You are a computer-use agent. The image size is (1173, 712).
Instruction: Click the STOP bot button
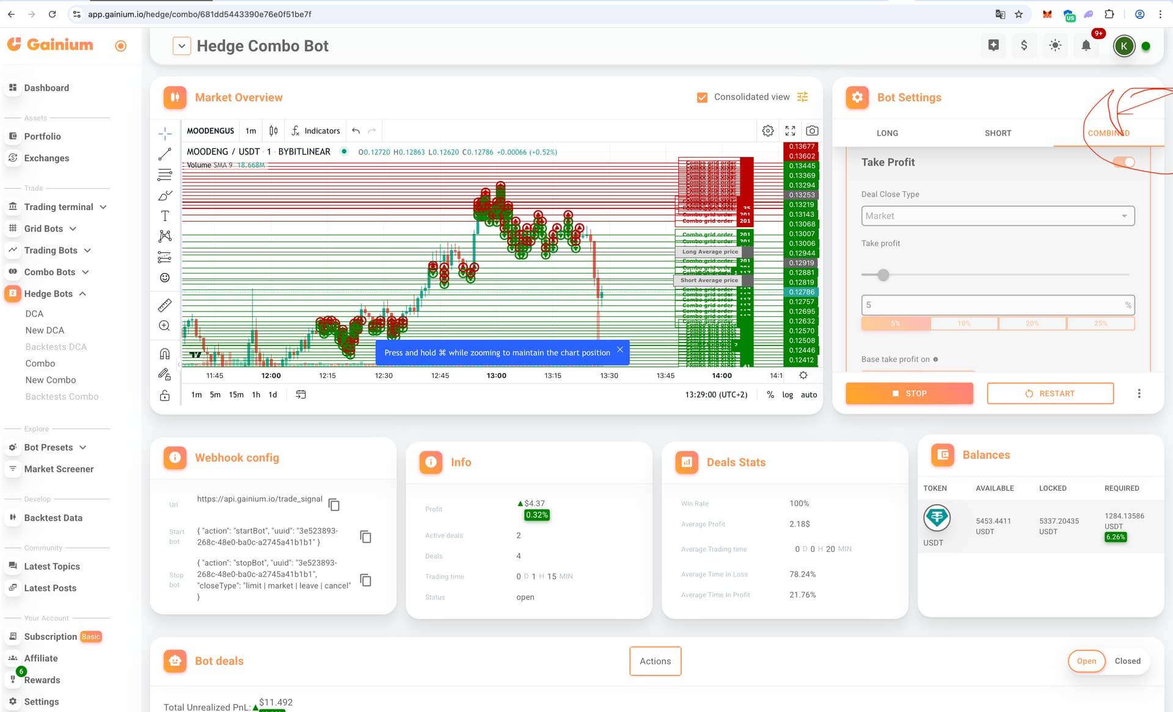point(909,393)
